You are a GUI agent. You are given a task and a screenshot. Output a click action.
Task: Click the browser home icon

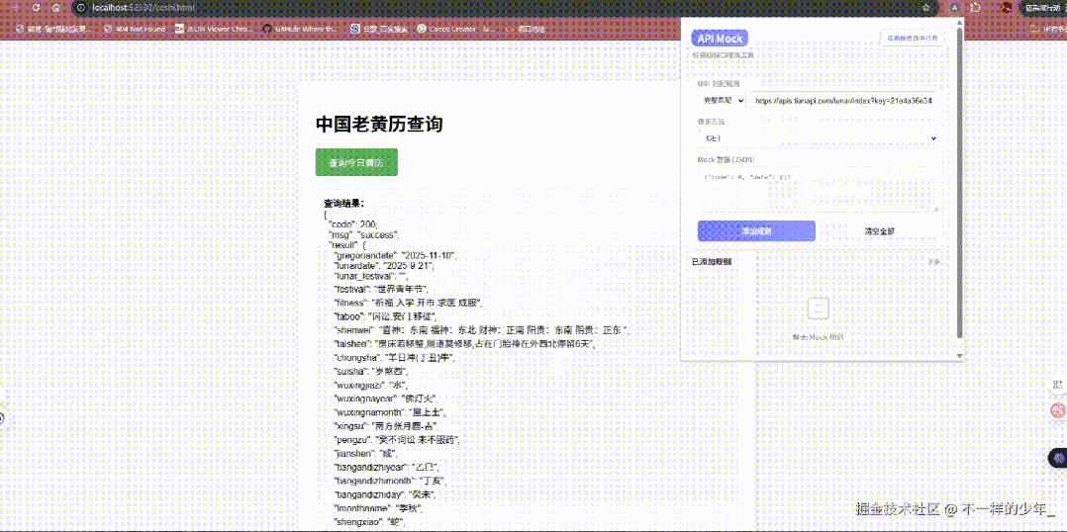coord(56,7)
